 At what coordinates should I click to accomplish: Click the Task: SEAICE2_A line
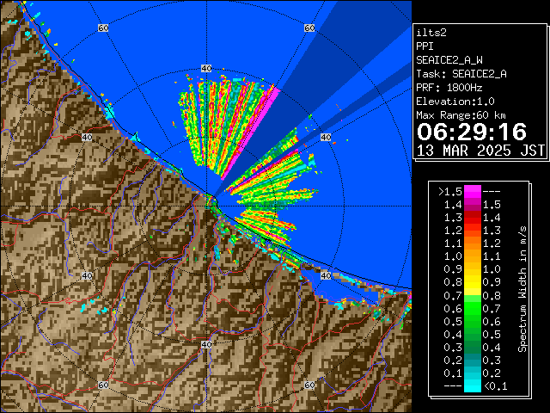pos(461,74)
